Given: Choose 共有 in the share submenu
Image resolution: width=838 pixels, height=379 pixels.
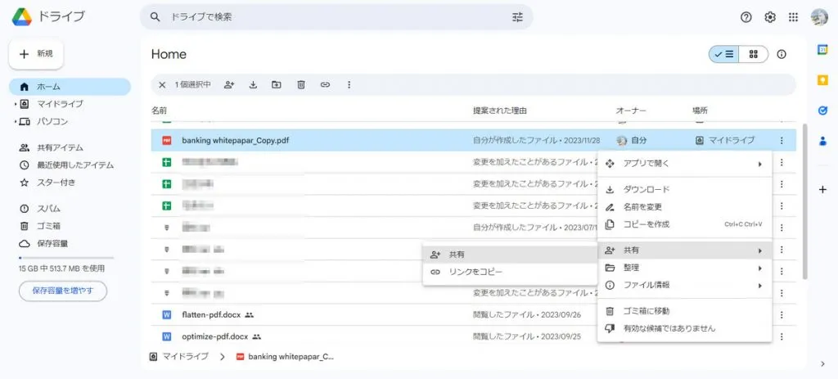Looking at the screenshot, I should 509,255.
